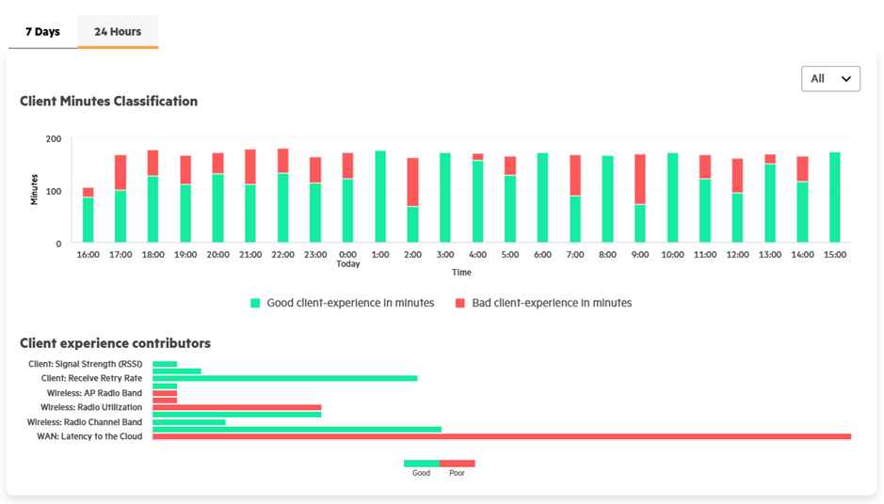884x504 pixels.
Task: Select the green bar at 1:00
Action: pos(380,197)
